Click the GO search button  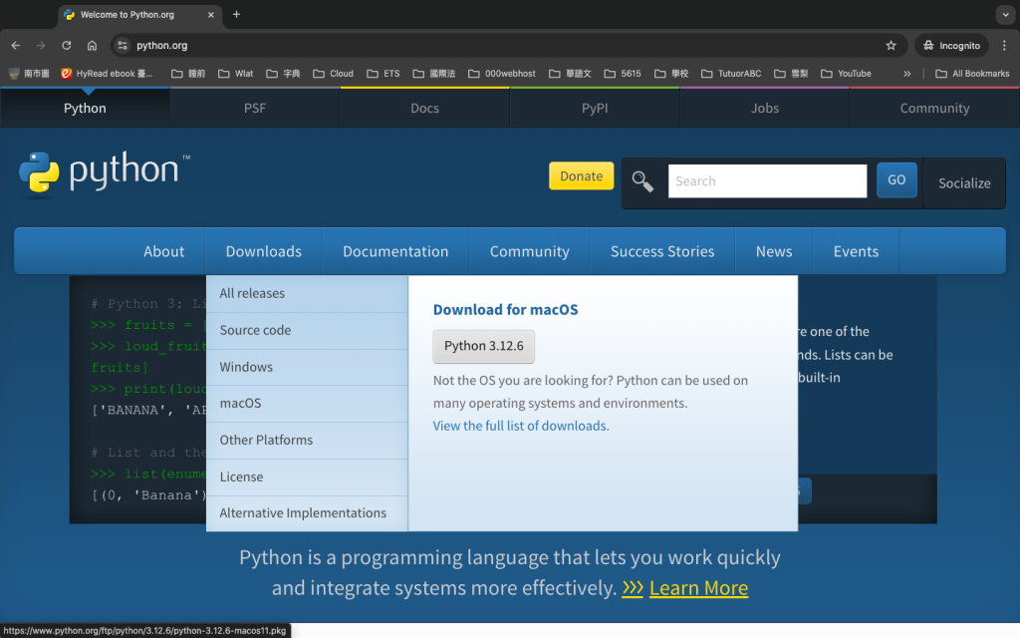click(x=896, y=179)
